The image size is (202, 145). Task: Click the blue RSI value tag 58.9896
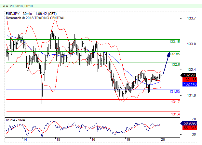point(189,123)
